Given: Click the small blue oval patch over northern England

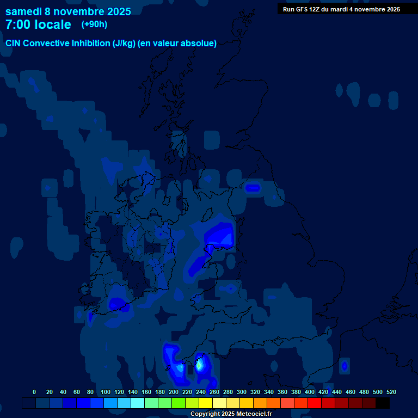Looking at the screenshot, I should coord(253,188).
